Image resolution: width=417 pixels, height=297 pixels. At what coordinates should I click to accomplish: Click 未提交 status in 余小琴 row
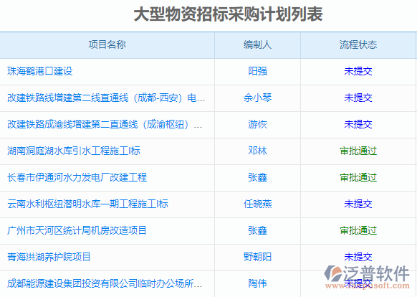pos(358,98)
